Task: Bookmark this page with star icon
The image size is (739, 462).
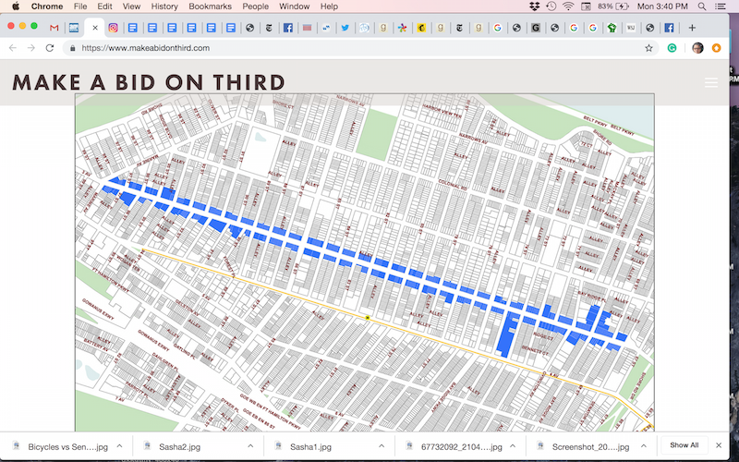Action: (648, 48)
